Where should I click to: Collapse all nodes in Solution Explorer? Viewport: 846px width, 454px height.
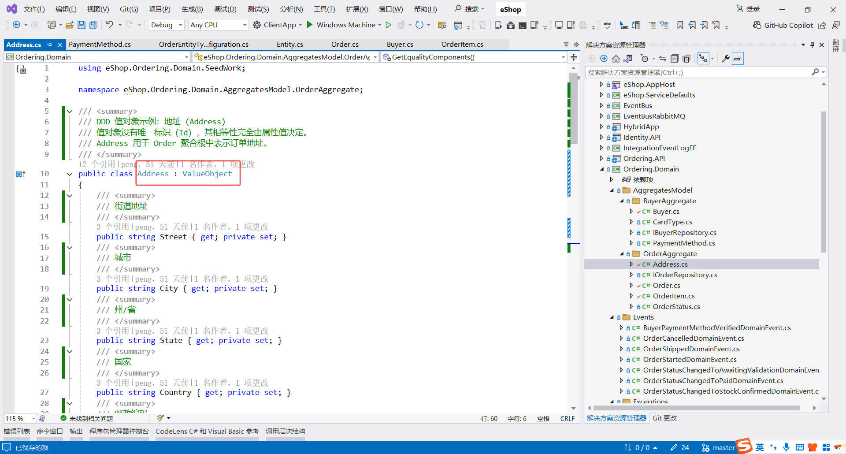pos(675,59)
